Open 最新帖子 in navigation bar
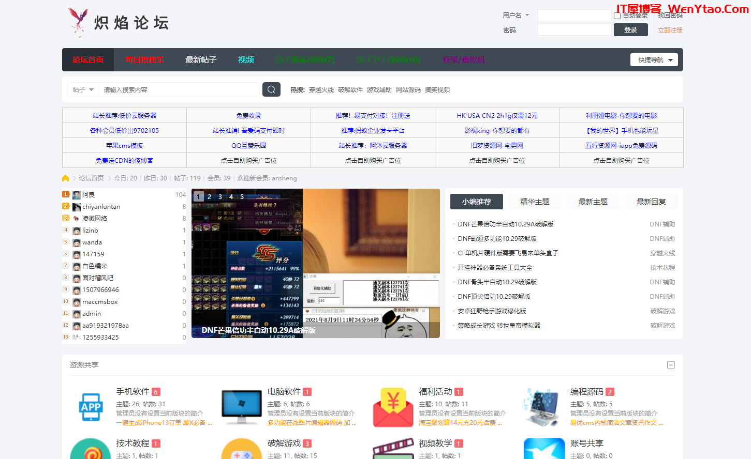The width and height of the screenshot is (751, 459). [201, 60]
